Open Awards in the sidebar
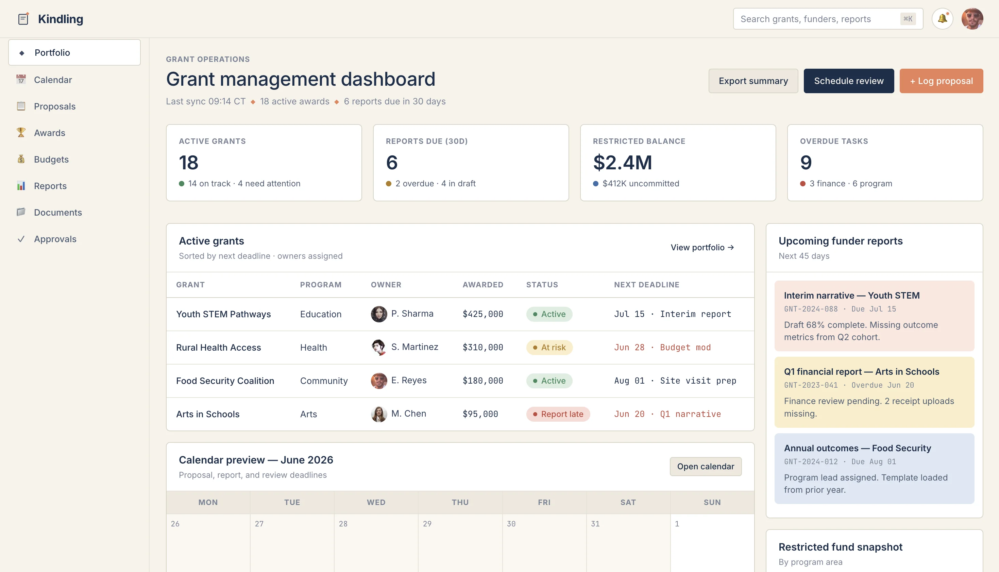 (x=74, y=132)
